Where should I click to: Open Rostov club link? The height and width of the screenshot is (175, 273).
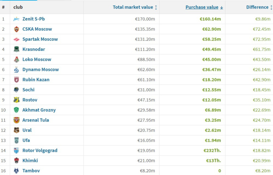click(30, 100)
